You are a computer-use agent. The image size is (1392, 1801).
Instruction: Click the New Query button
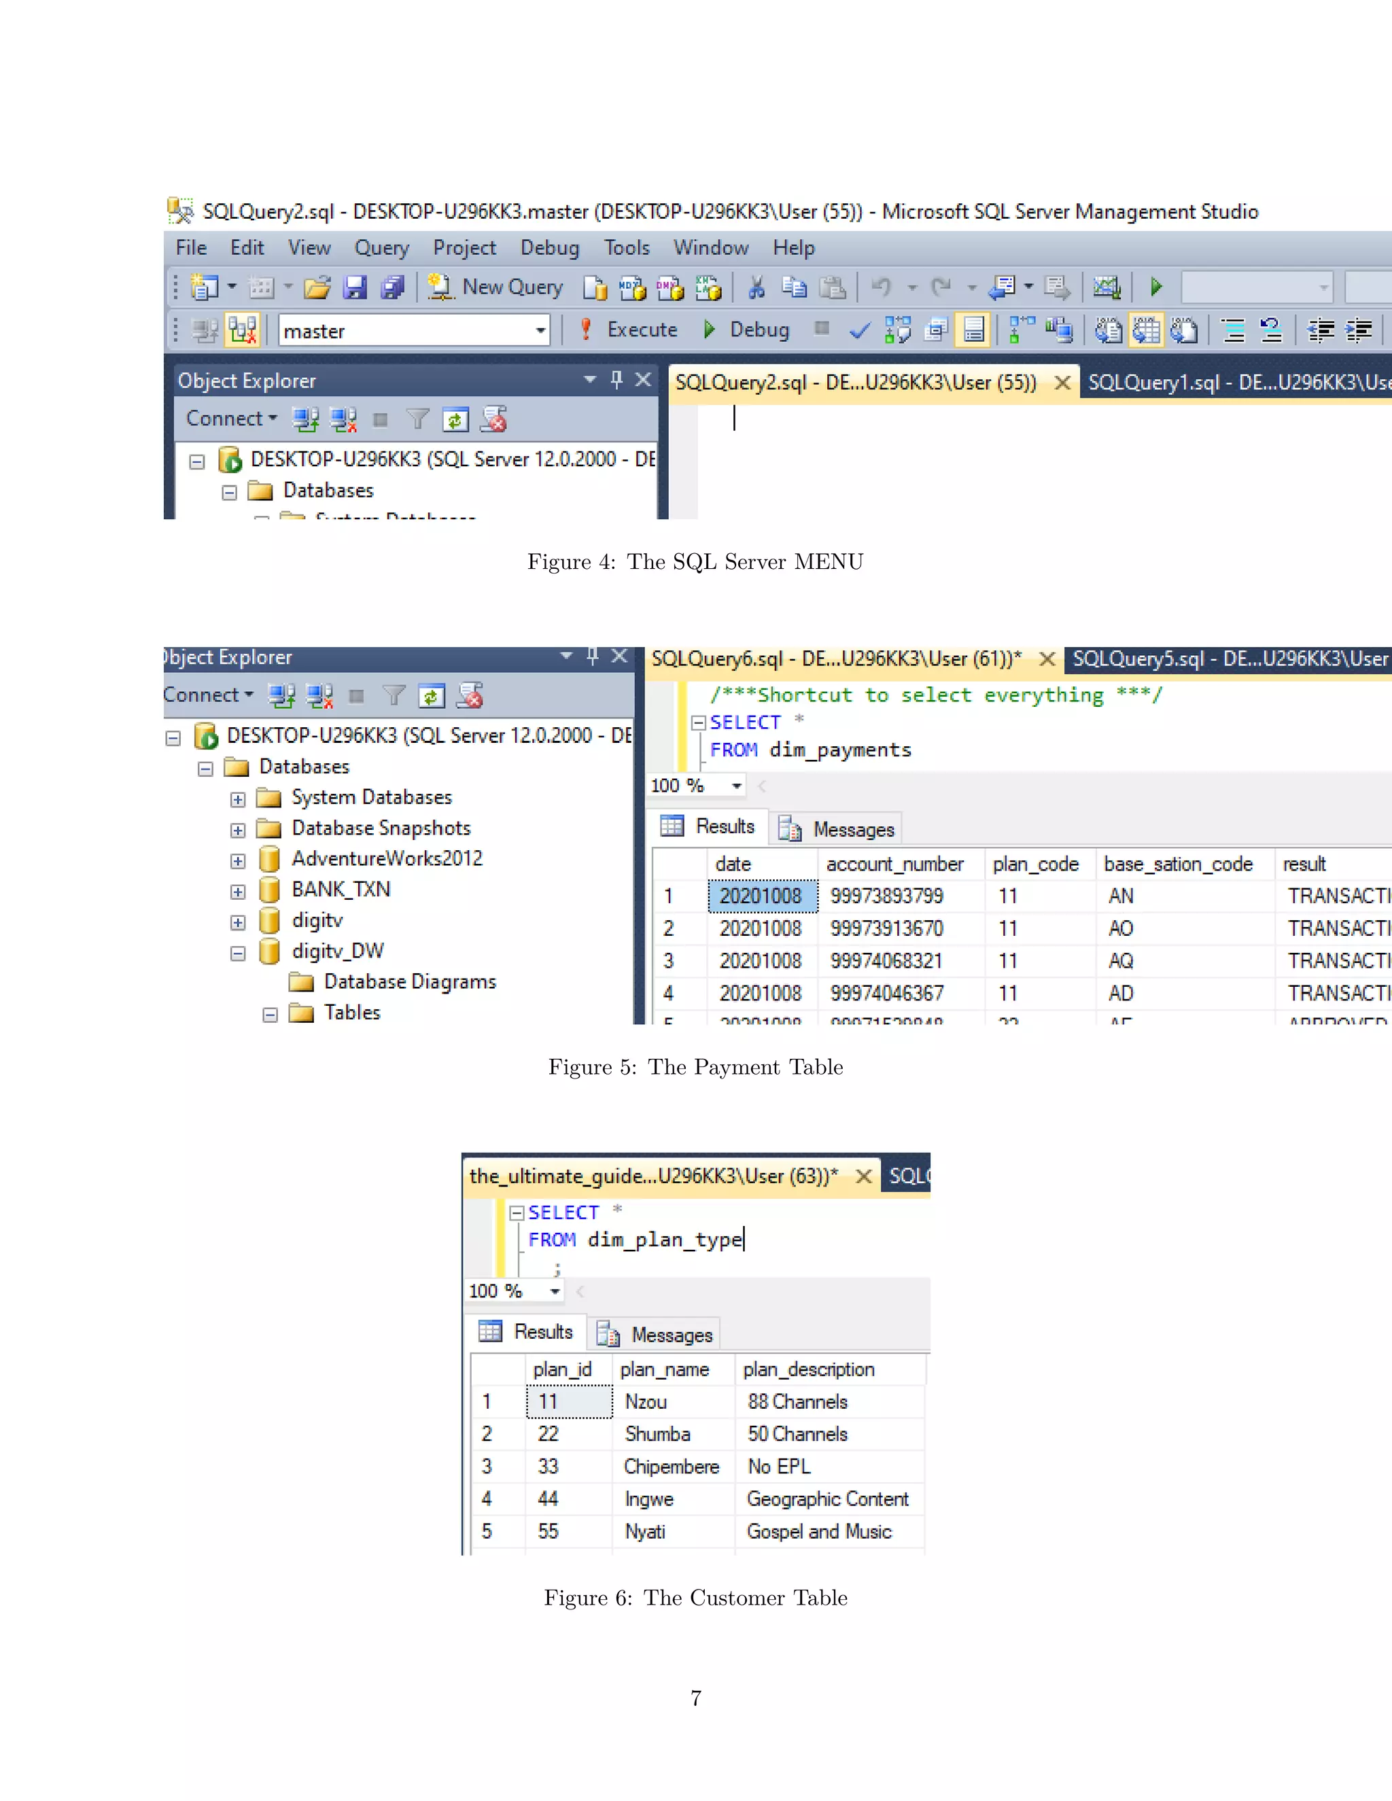[496, 287]
